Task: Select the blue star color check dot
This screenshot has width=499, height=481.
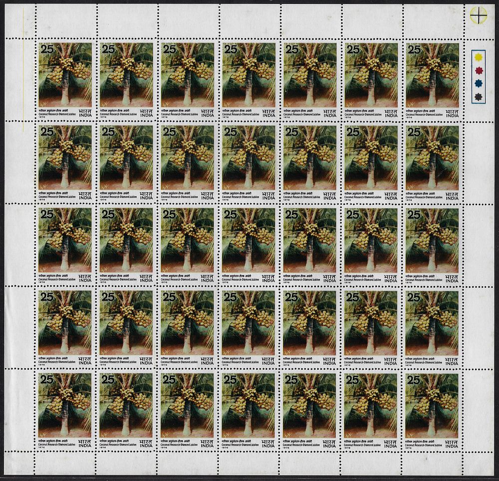Action: point(478,83)
